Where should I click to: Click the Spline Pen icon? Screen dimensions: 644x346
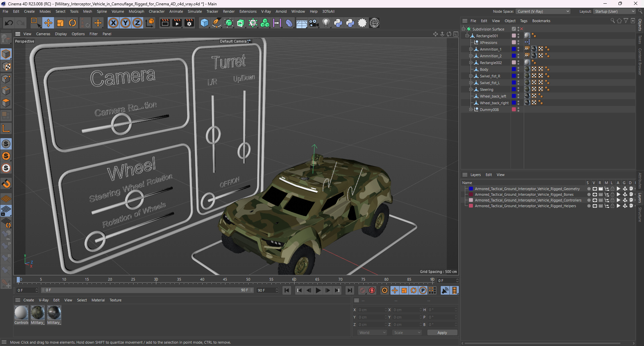click(x=217, y=23)
